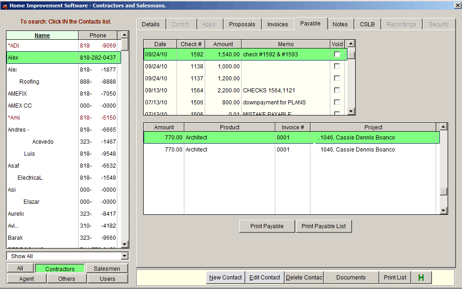Click the Phone column header
The image size is (462, 291).
coord(98,36)
